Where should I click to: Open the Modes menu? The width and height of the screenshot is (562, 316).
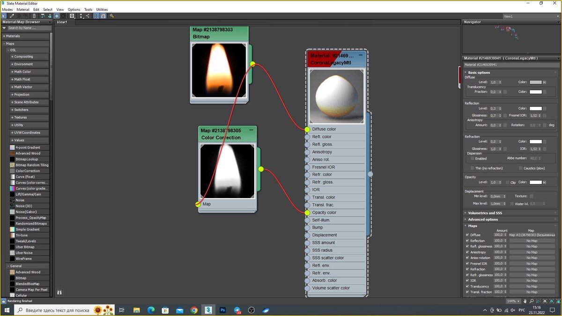tap(7, 9)
